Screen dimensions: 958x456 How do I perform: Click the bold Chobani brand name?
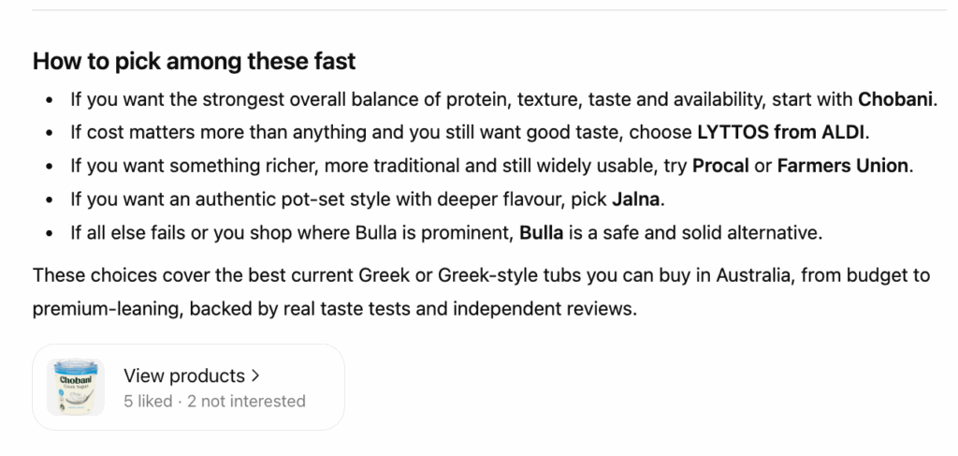[x=896, y=99]
